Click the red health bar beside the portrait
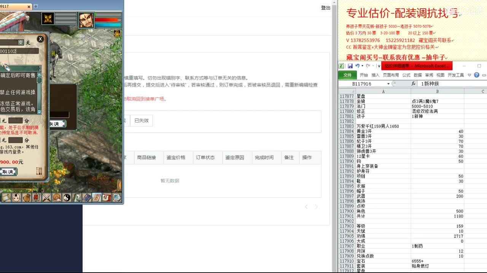This screenshot has height=273, width=487. (108, 20)
